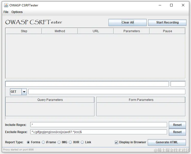
Task: Open the GET method dropdown arrow
Action: click(x=24, y=92)
